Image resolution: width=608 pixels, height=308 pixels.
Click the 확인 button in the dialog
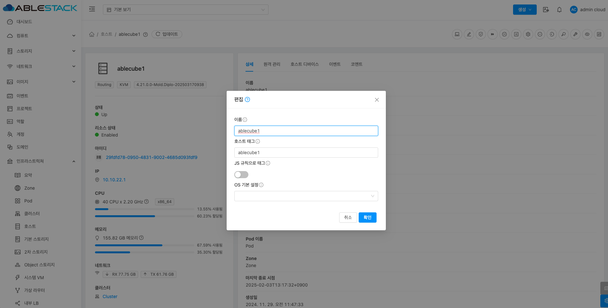pos(367,217)
